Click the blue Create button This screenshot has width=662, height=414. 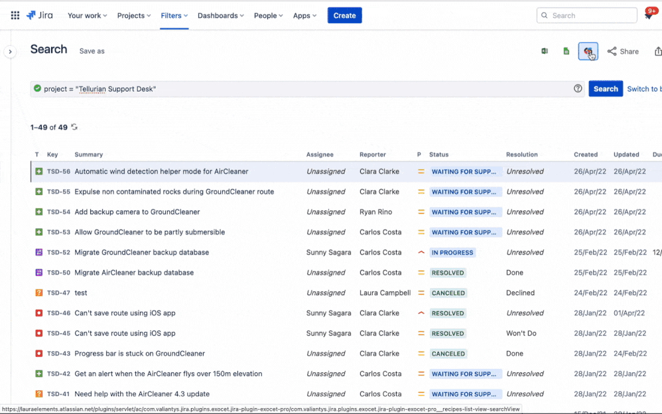point(344,15)
